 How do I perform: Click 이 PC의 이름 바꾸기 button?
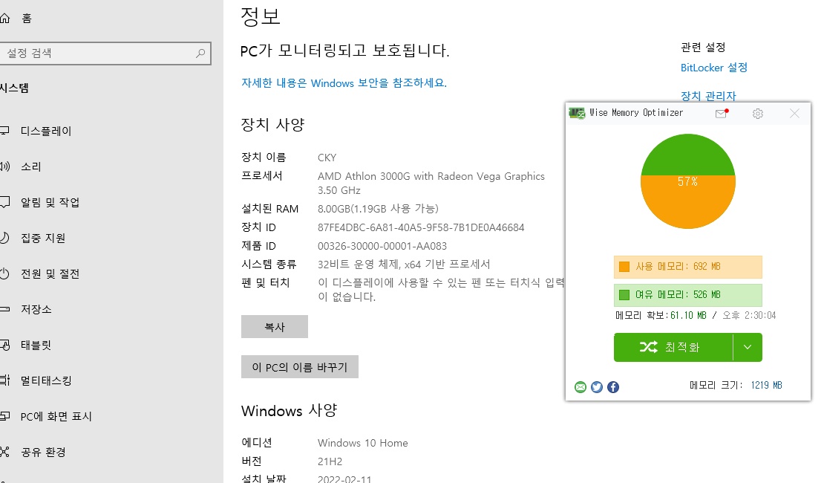pyautogui.click(x=300, y=367)
